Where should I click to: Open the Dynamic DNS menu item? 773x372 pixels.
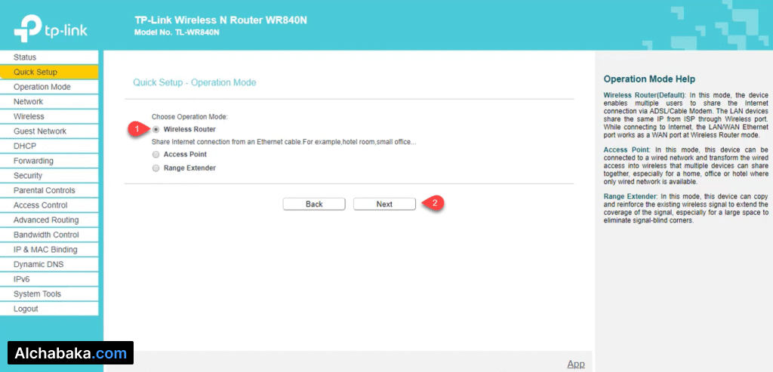pyautogui.click(x=49, y=264)
